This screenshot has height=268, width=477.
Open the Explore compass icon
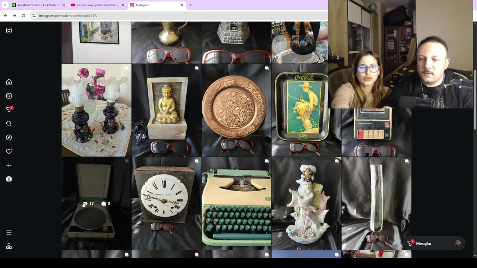[9, 137]
